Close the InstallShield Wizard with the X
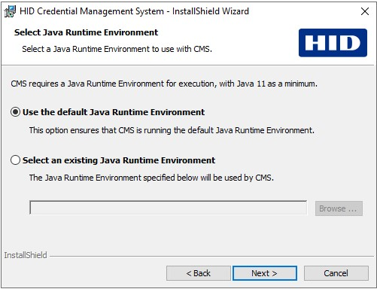 click(x=364, y=11)
